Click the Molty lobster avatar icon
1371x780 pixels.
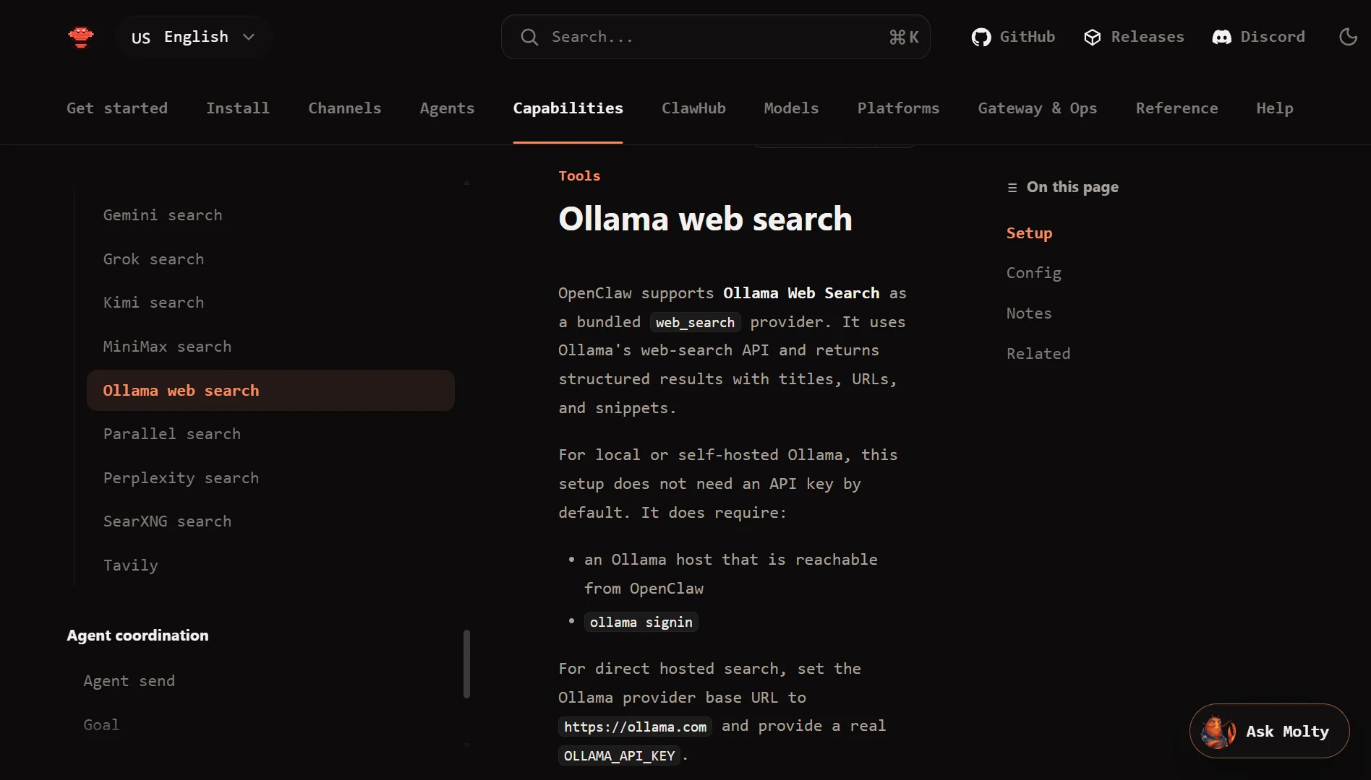(1218, 732)
